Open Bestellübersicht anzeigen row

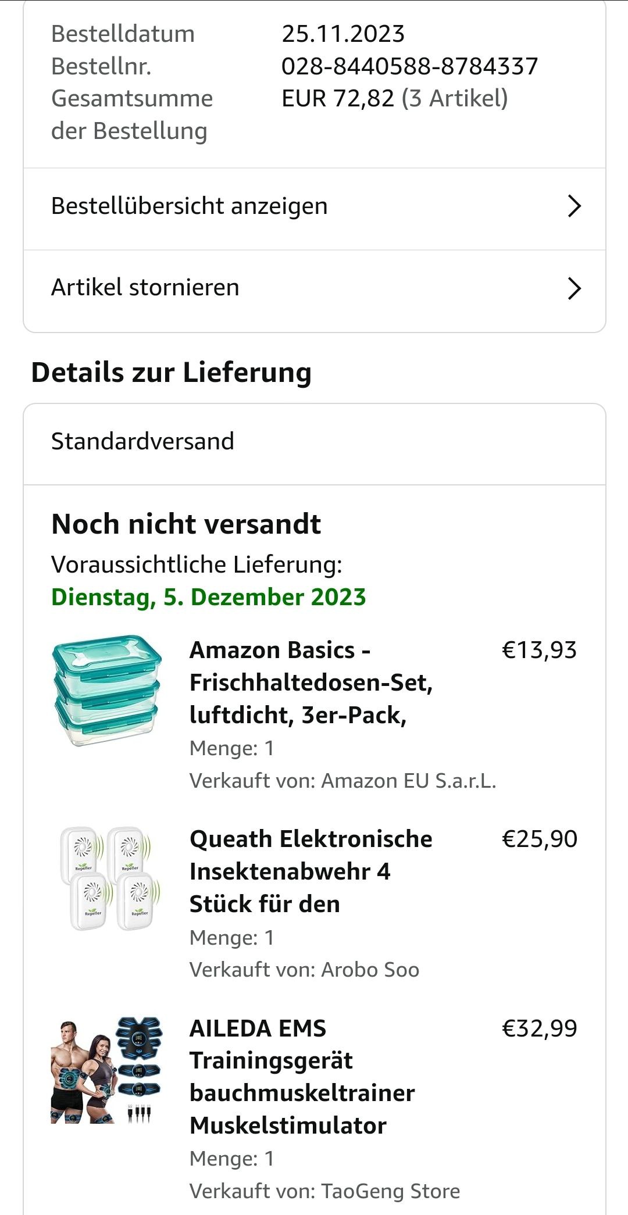pos(190,206)
